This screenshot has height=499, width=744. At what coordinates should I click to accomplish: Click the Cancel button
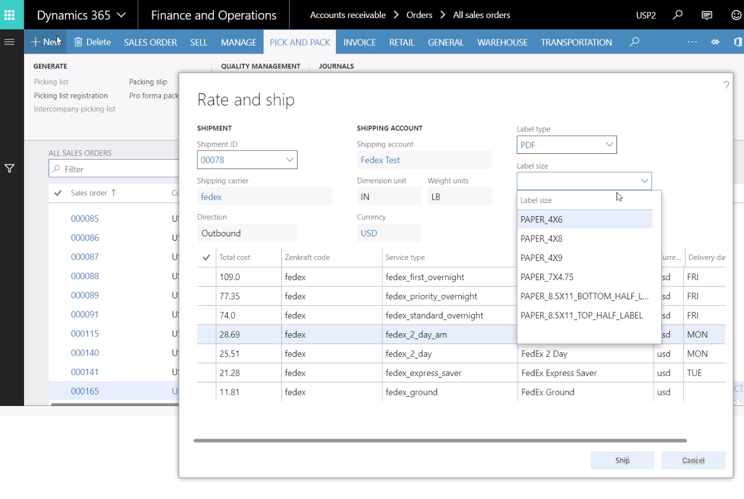point(693,460)
